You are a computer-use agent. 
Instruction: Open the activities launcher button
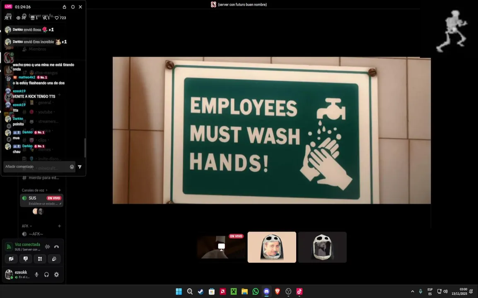40,259
